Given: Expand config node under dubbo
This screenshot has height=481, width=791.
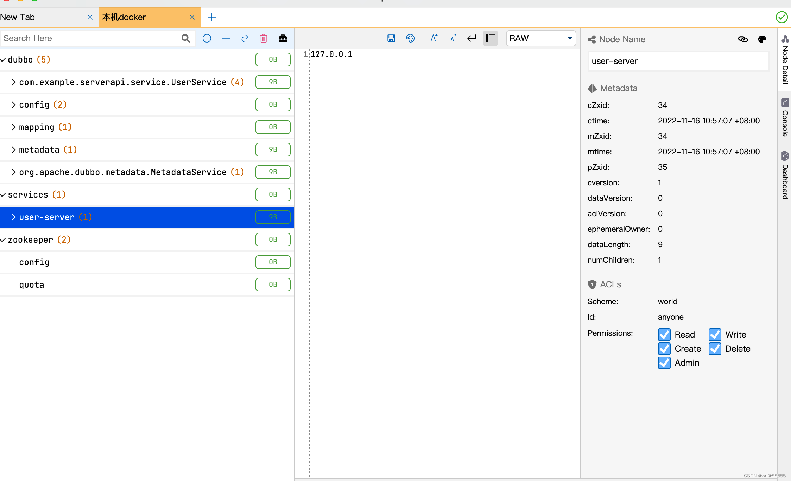Looking at the screenshot, I should pos(13,105).
